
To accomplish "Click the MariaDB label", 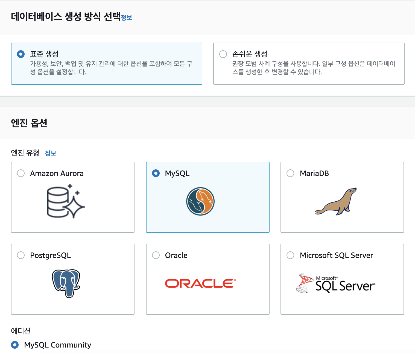I will [x=314, y=173].
